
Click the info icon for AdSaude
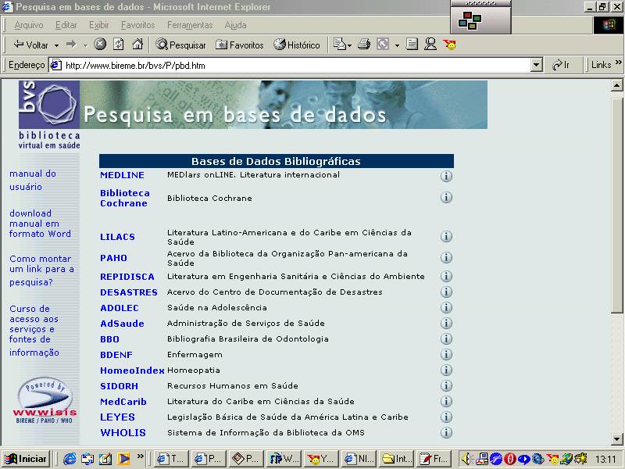[446, 323]
